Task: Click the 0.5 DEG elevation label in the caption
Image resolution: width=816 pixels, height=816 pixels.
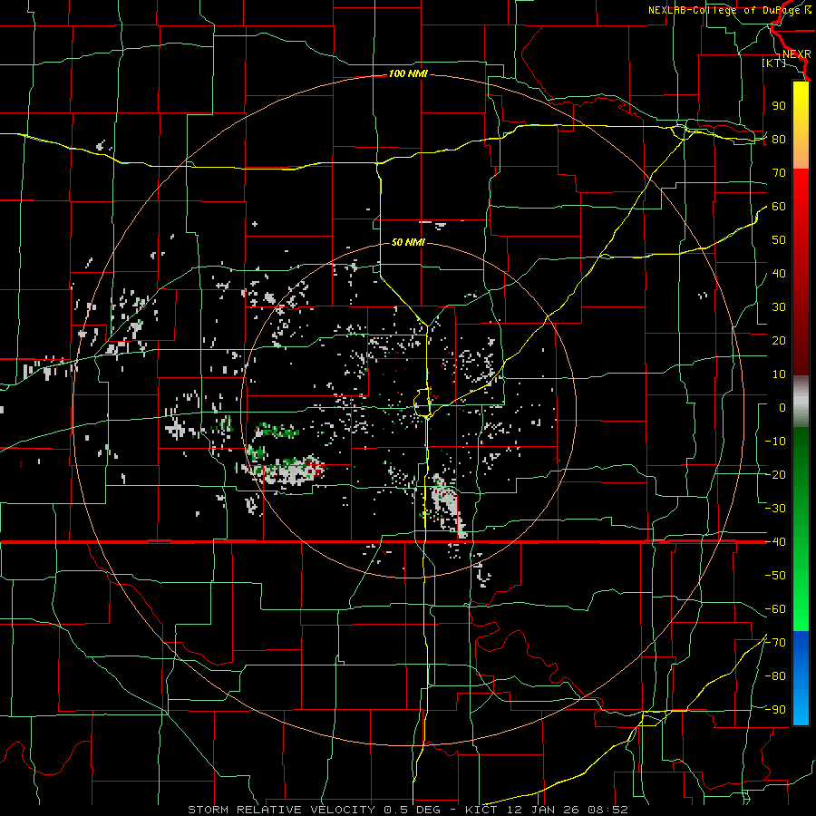Action: click(412, 810)
